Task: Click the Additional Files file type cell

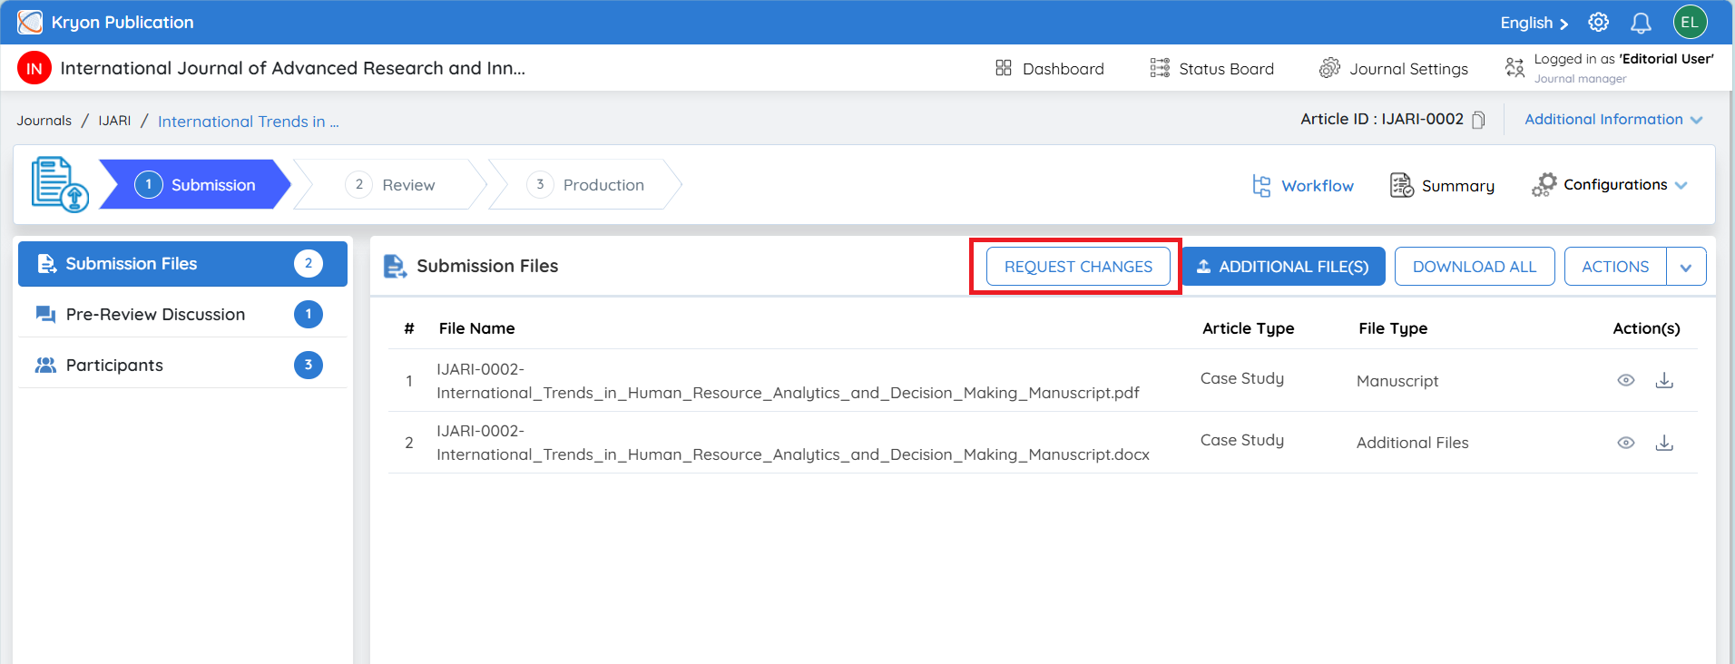Action: [1412, 443]
